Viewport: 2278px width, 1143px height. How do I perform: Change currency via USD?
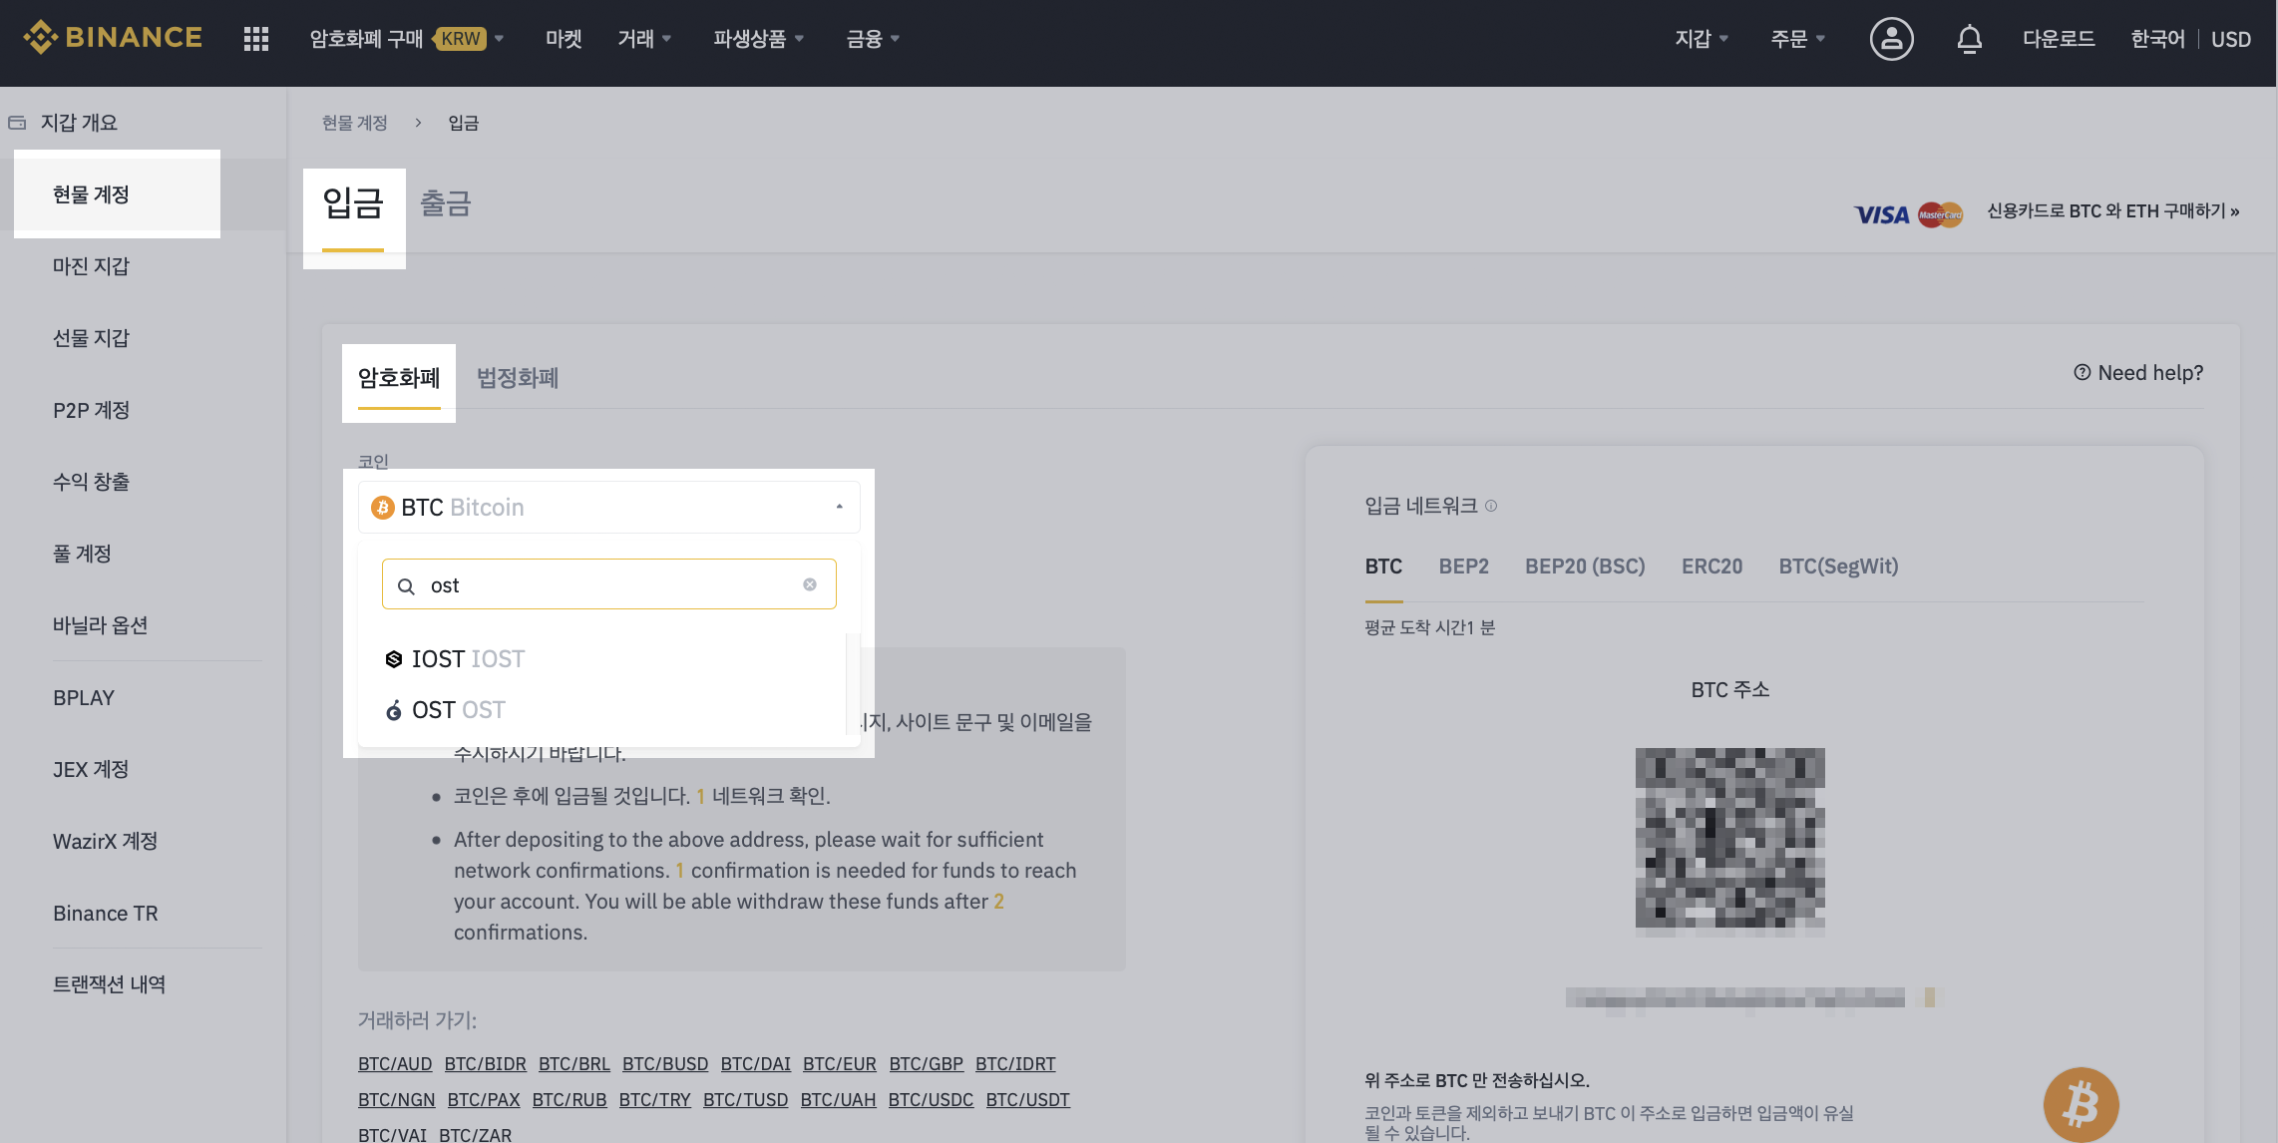pyautogui.click(x=2231, y=39)
